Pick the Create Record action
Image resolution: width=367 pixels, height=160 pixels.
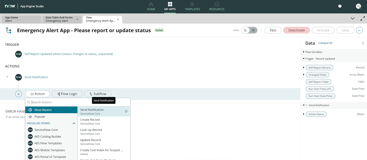104,121
